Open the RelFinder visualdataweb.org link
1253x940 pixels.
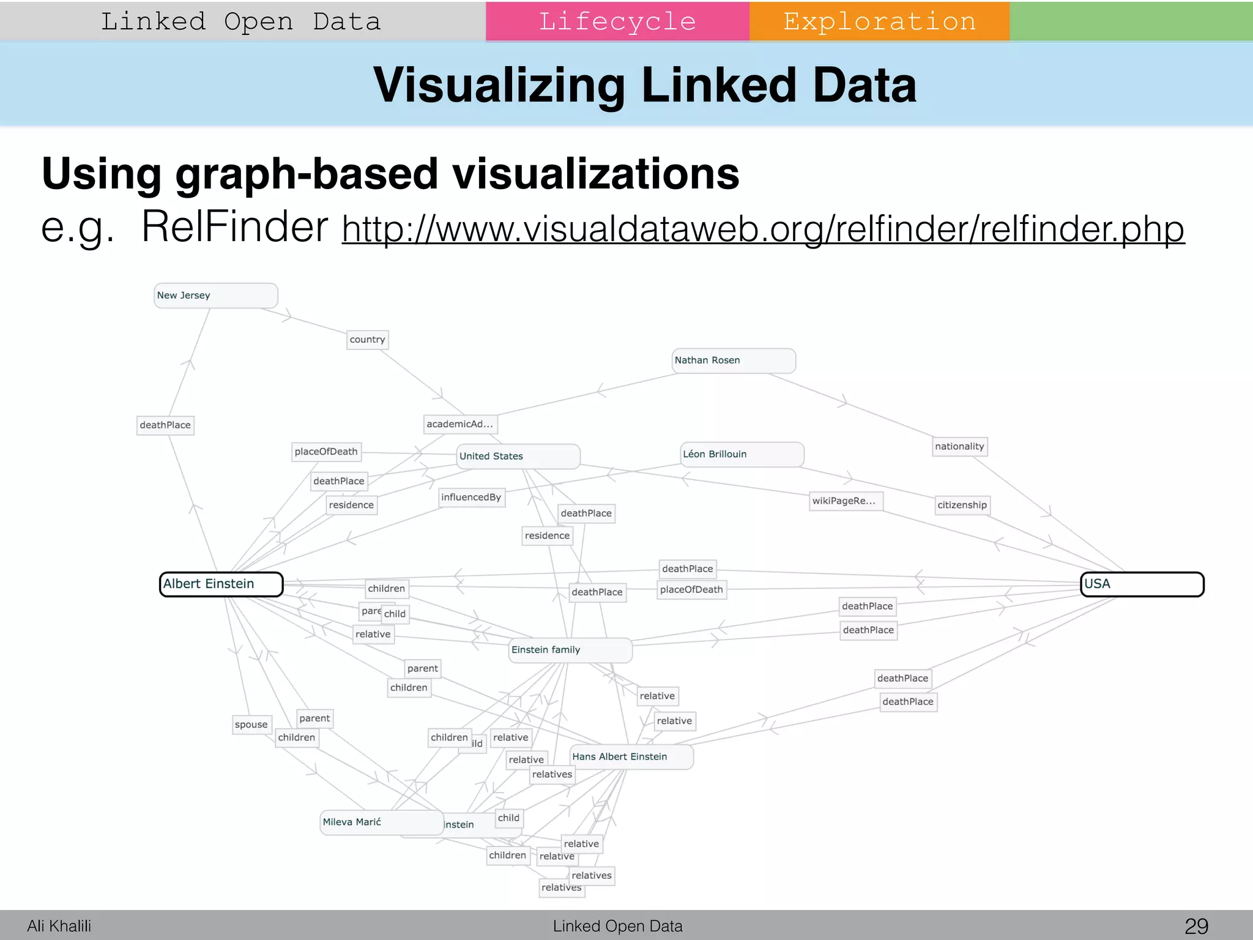click(762, 229)
